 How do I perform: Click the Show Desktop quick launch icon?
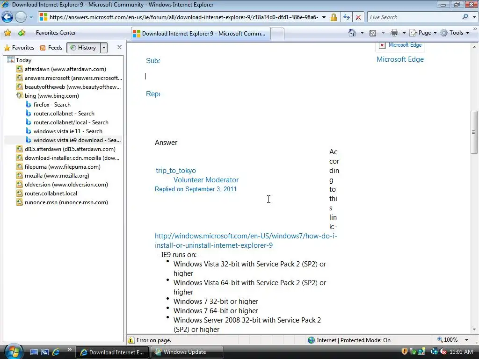[34, 352]
